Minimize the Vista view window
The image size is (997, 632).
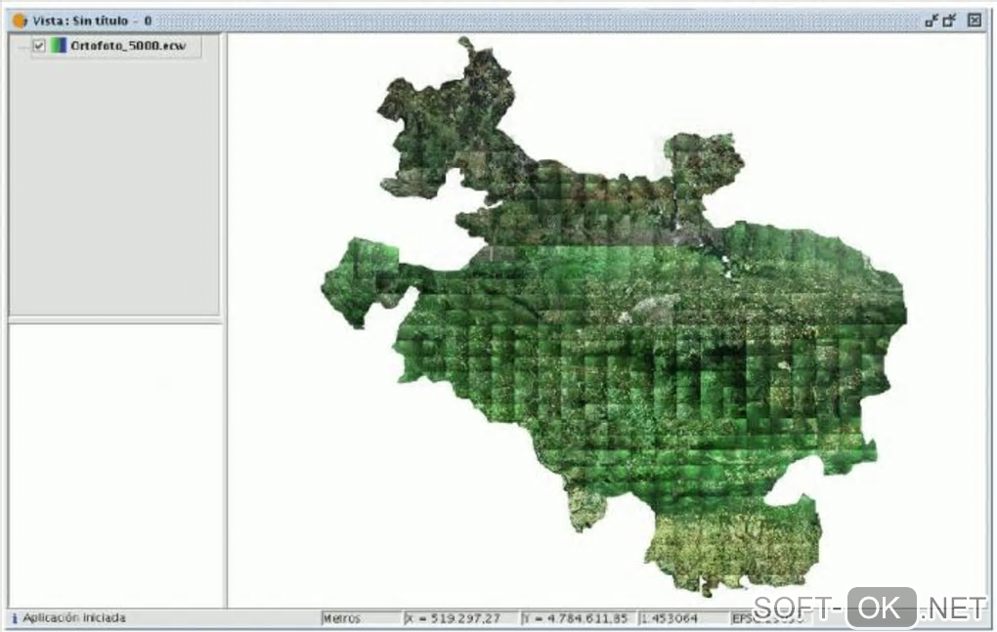pos(932,21)
